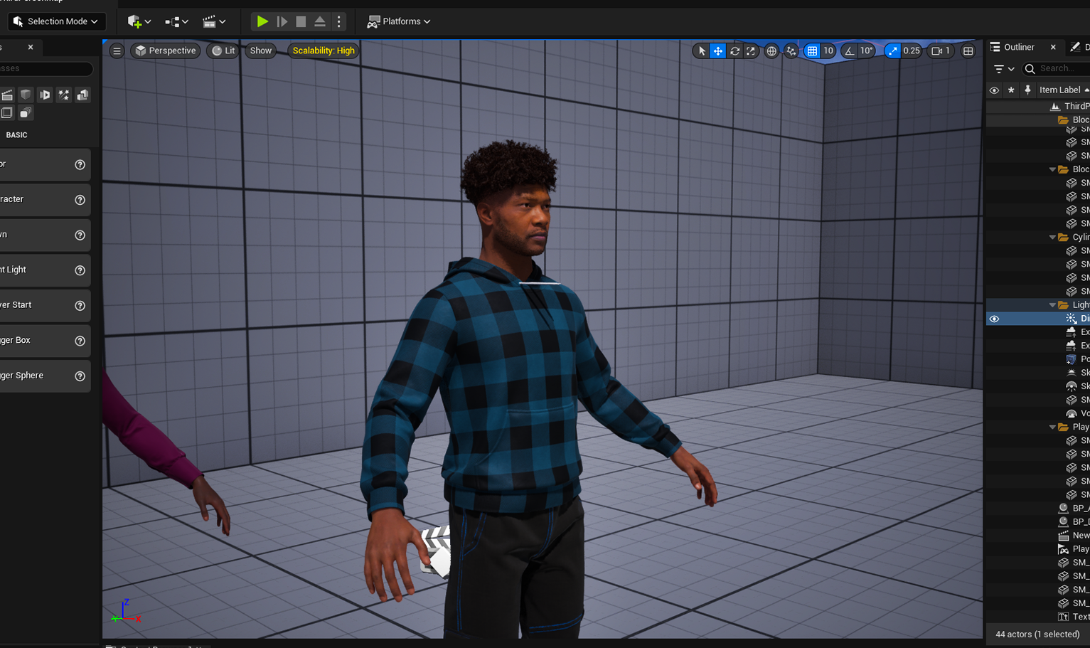Select Cinematic category icon in Place Actors
The height and width of the screenshot is (648, 1090).
click(x=7, y=95)
